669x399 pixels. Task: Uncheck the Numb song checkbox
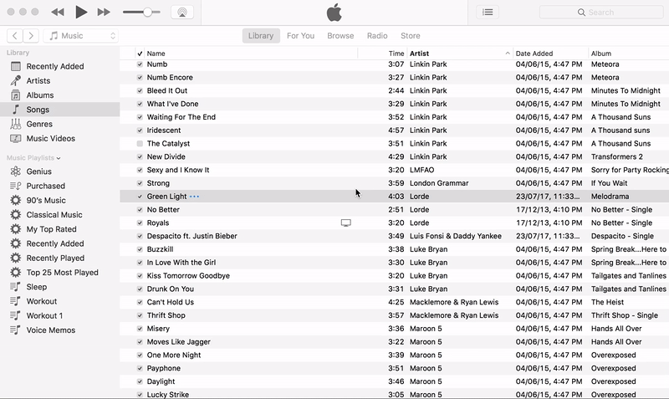pyautogui.click(x=140, y=64)
